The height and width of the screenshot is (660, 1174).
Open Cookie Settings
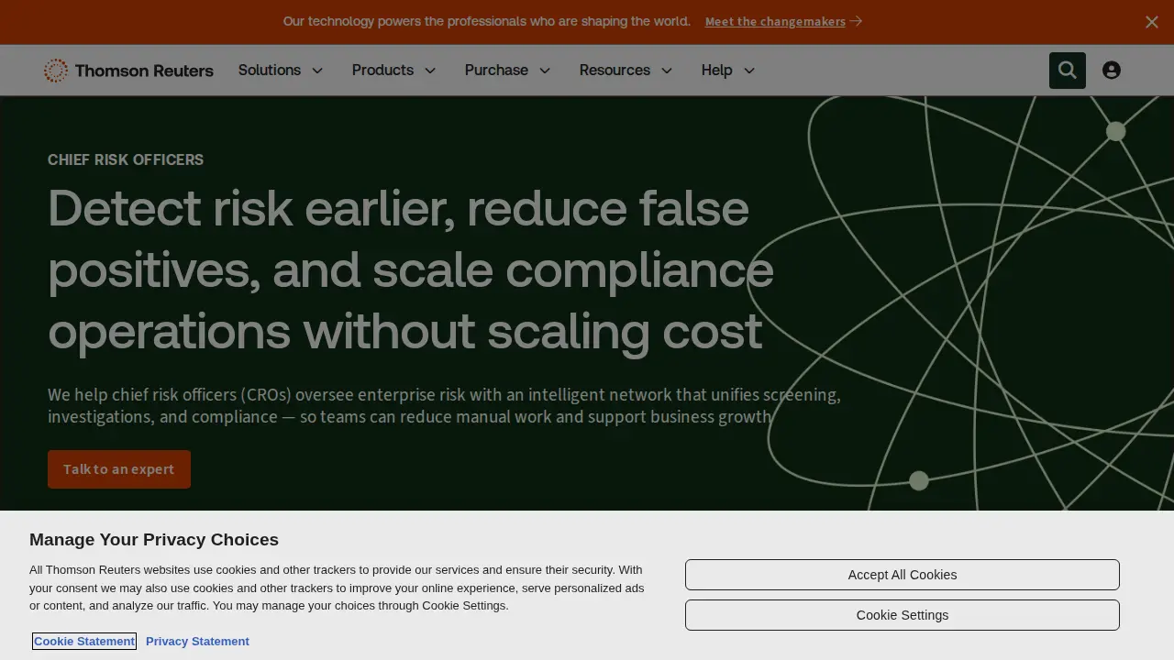point(903,615)
